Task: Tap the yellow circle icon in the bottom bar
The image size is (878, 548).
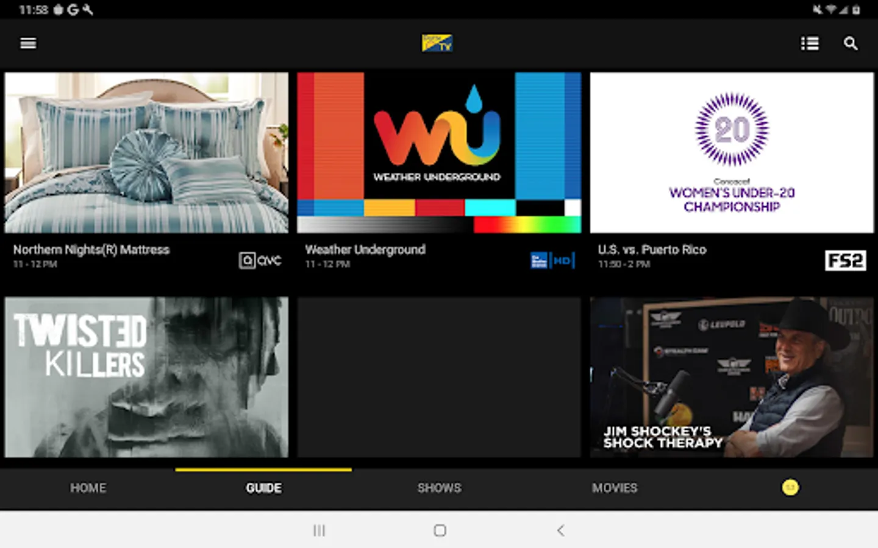Action: point(790,488)
